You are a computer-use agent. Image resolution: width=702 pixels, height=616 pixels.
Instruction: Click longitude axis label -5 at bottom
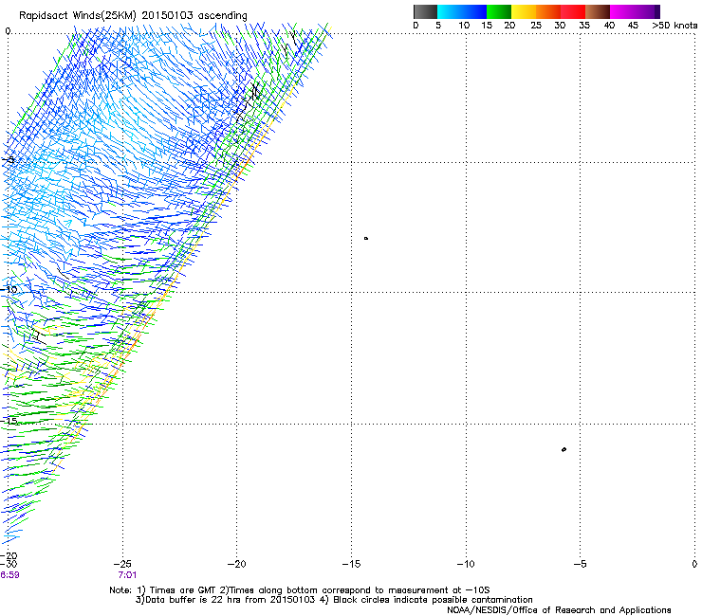pyautogui.click(x=581, y=564)
